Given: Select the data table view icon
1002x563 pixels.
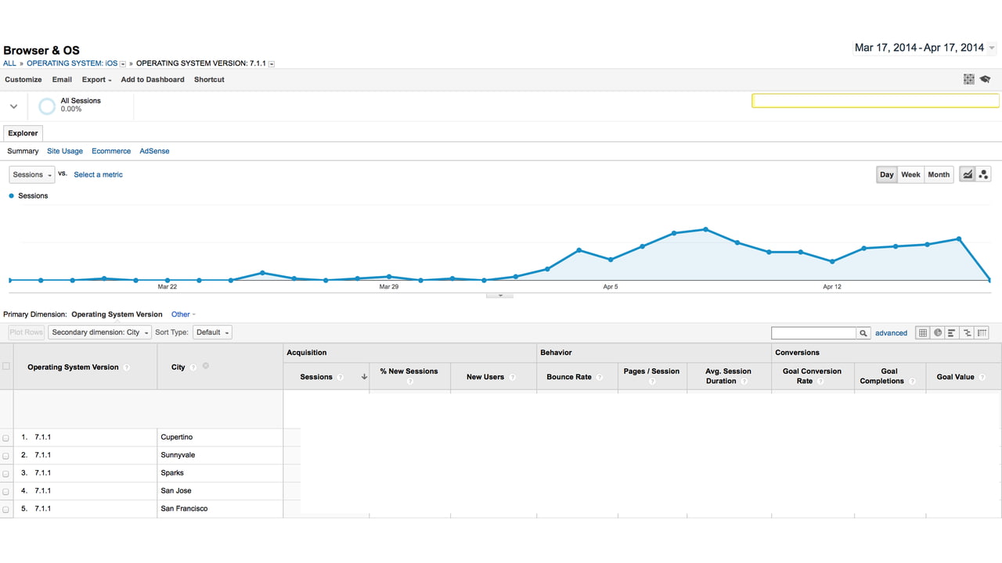Looking at the screenshot, I should [922, 332].
